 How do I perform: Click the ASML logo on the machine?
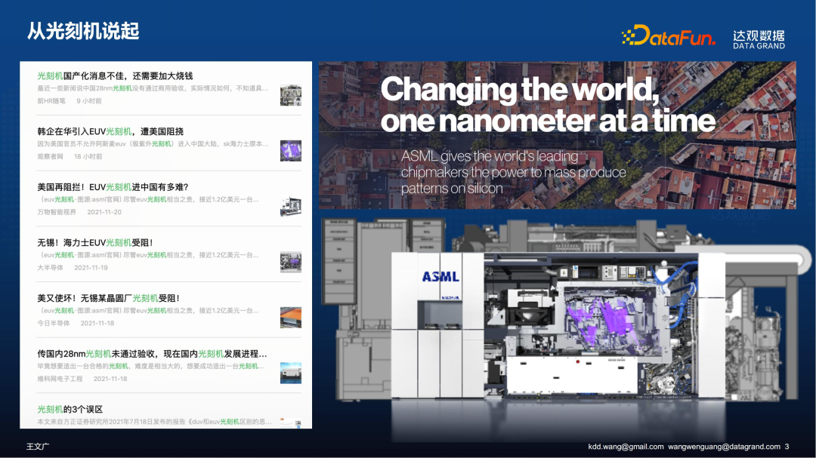tap(440, 277)
